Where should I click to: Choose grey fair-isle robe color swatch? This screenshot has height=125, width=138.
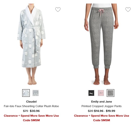click(x=36, y=93)
